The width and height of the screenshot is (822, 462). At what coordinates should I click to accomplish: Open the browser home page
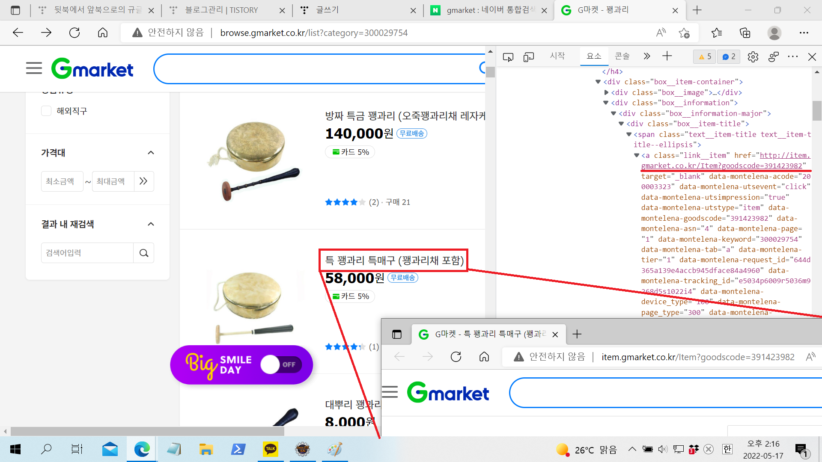103,33
